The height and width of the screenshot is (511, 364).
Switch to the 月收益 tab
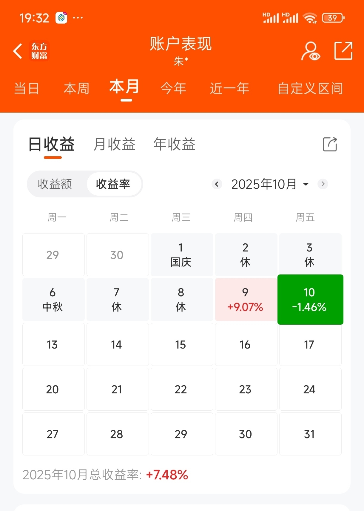[x=115, y=144]
